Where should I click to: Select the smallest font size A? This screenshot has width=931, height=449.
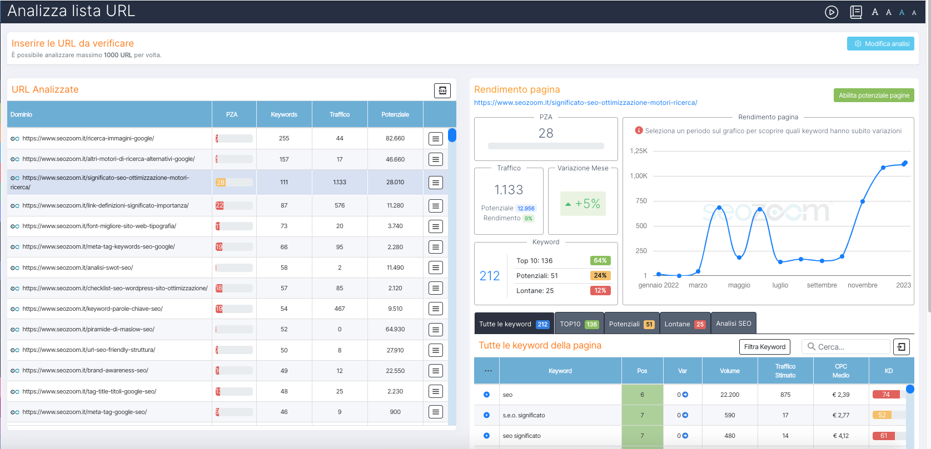tap(914, 13)
